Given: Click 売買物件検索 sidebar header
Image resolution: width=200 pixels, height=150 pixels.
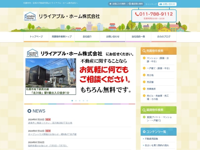Looking at the screenshot, I should [x=159, y=51].
